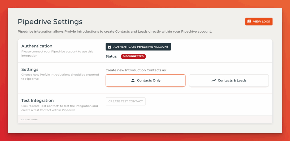Click the red Disconnected status badge
The width and height of the screenshot is (290, 141).
(133, 56)
